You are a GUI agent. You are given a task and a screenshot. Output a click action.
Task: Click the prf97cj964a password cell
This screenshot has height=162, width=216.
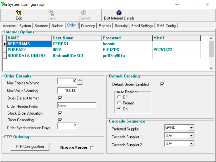point(127,56)
